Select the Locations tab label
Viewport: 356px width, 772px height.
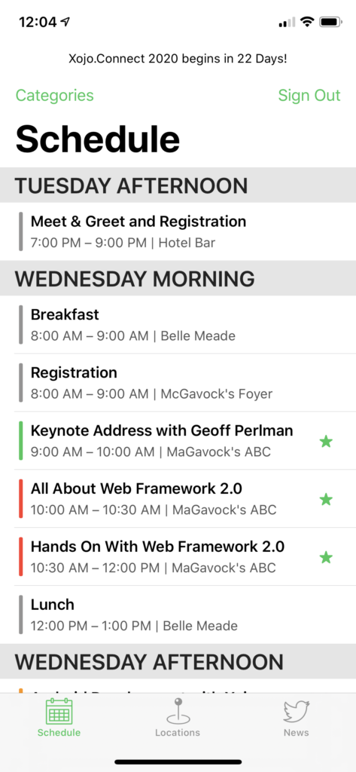[x=178, y=733]
